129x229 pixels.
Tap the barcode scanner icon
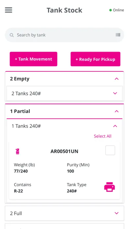pos(118,35)
